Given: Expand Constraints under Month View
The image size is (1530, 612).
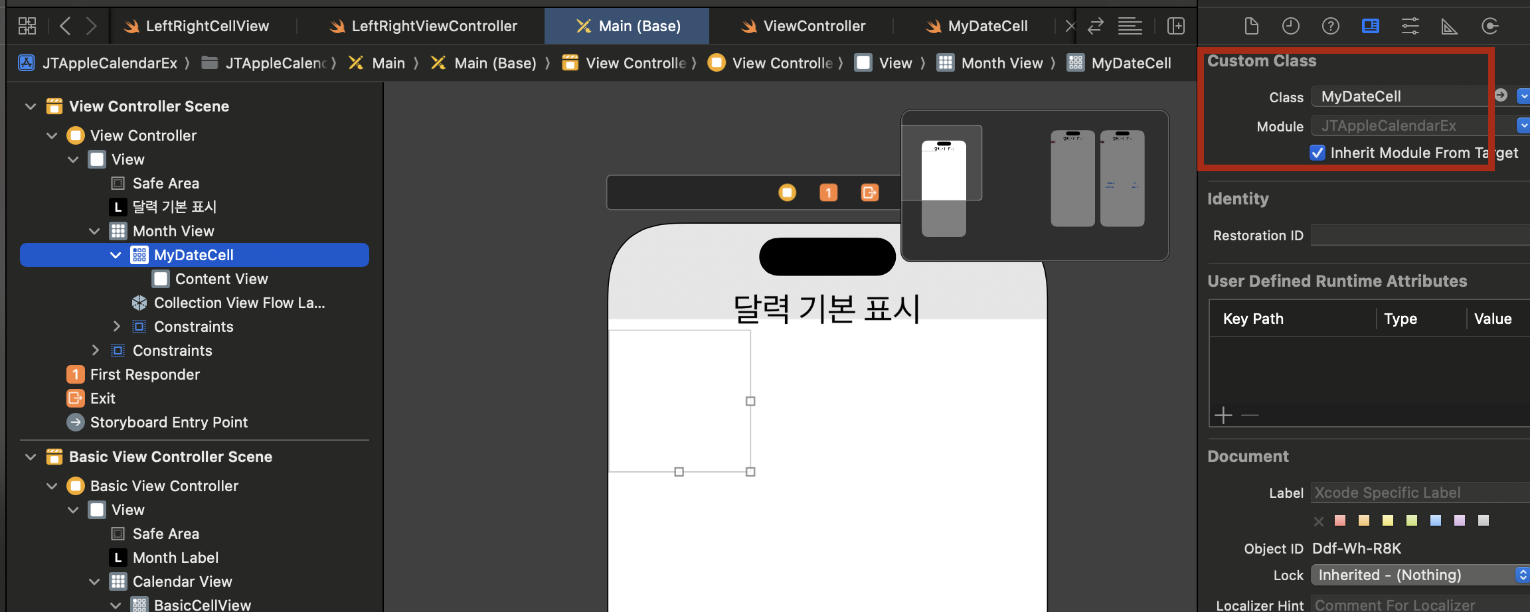Looking at the screenshot, I should click(x=116, y=327).
